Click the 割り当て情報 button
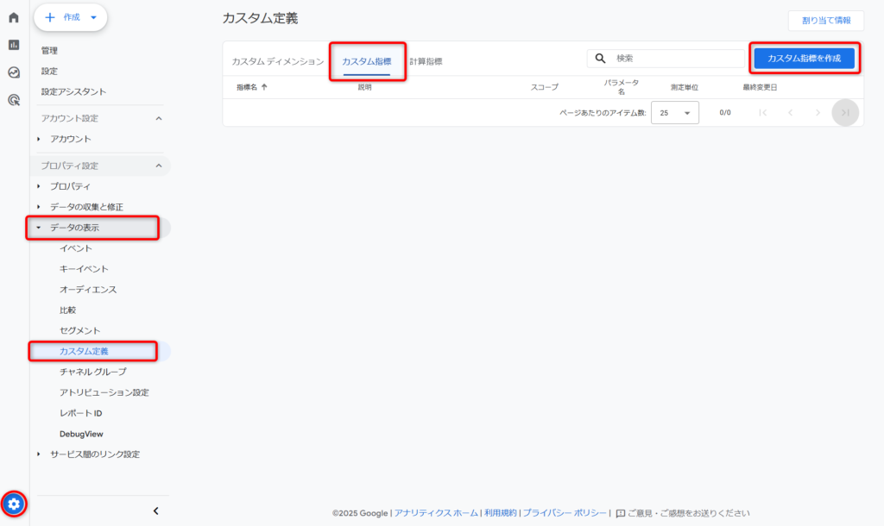Image resolution: width=884 pixels, height=526 pixels. coord(825,21)
